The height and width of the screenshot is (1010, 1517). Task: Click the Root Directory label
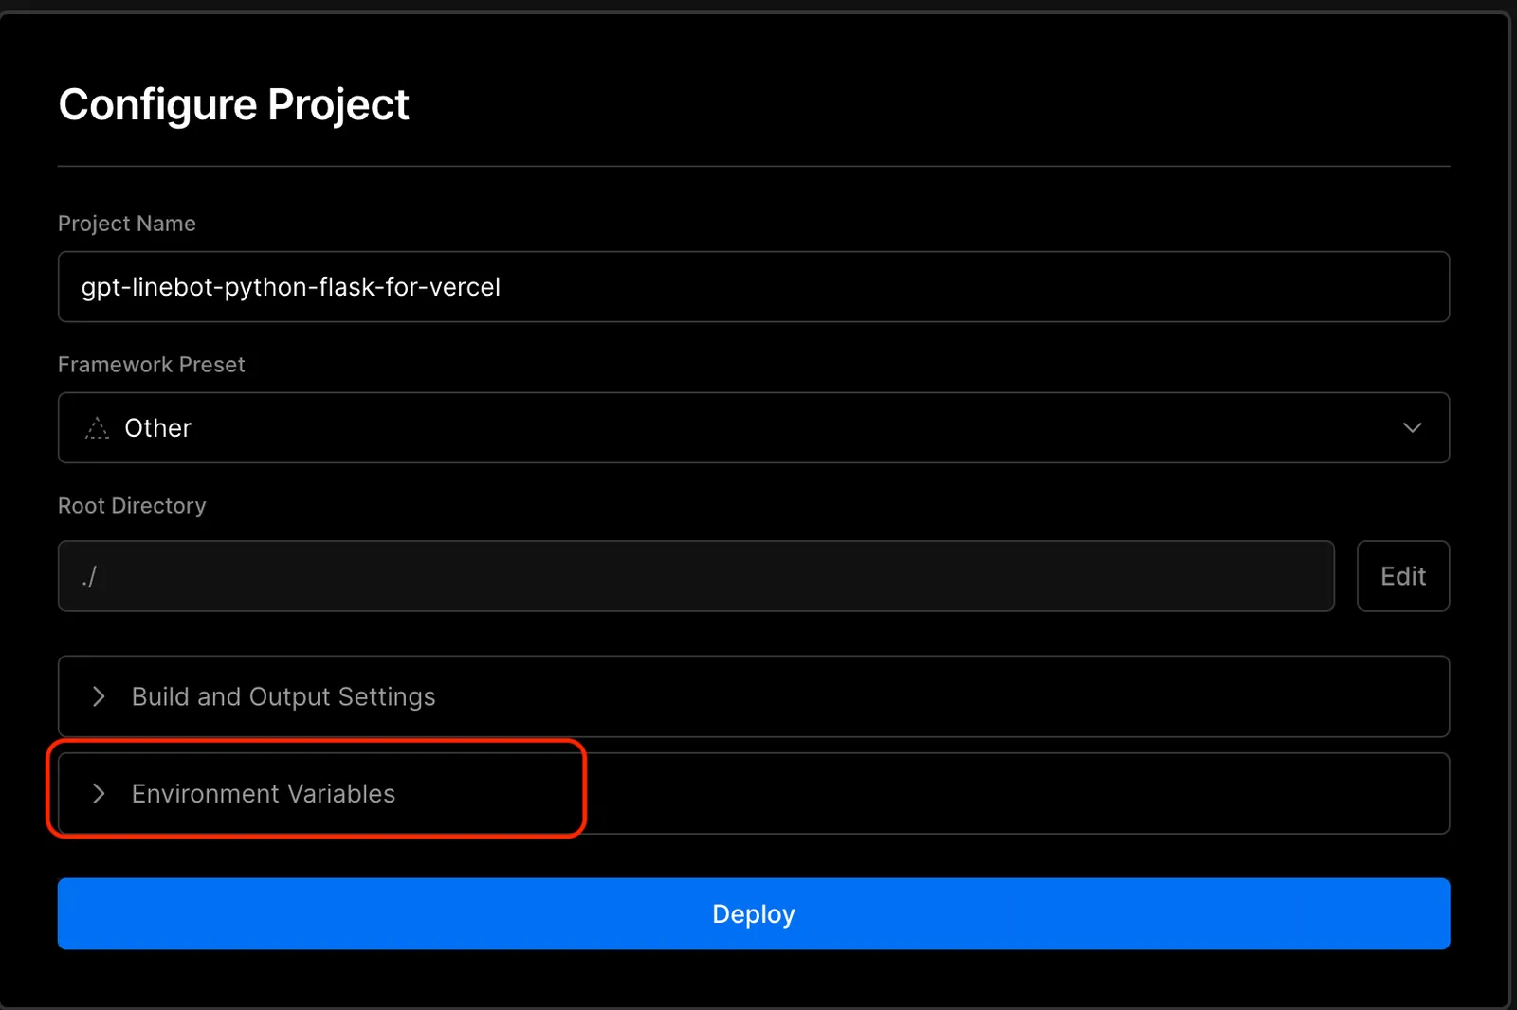tap(132, 506)
